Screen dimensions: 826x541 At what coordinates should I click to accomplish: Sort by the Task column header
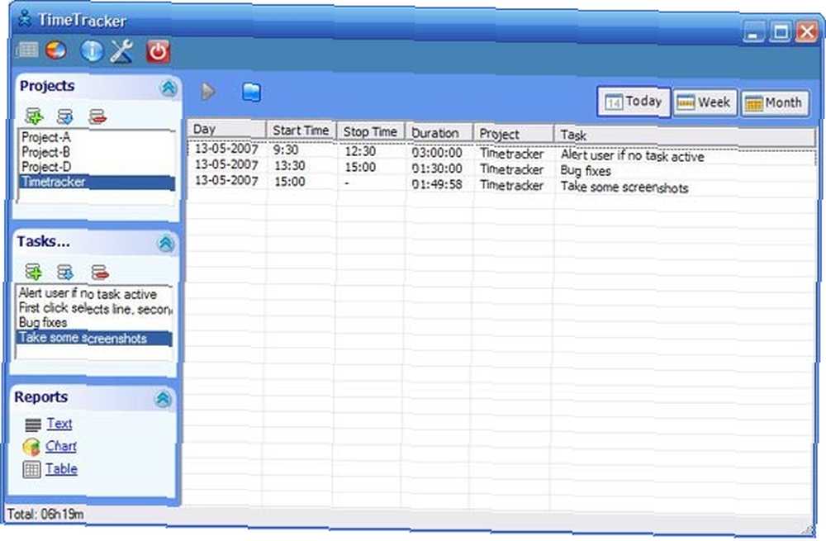coord(685,135)
